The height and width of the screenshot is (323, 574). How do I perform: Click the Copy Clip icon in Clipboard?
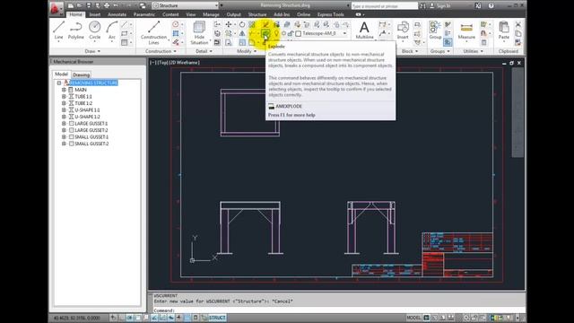tap(518, 34)
